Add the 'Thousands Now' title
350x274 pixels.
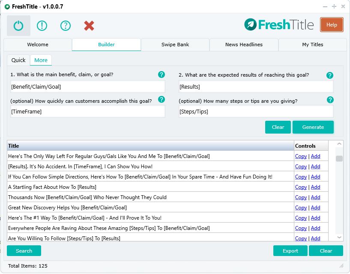316,197
